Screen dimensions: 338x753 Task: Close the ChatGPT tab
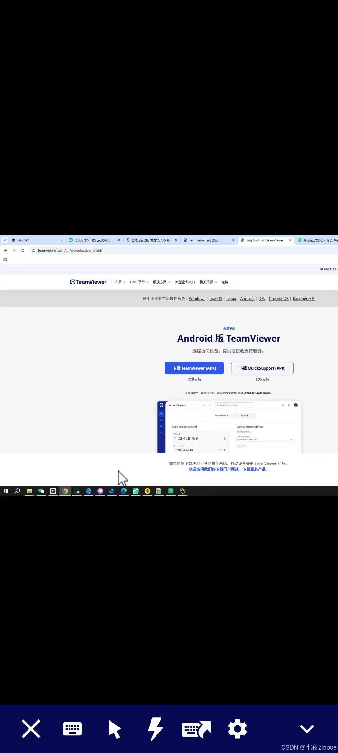pos(61,240)
